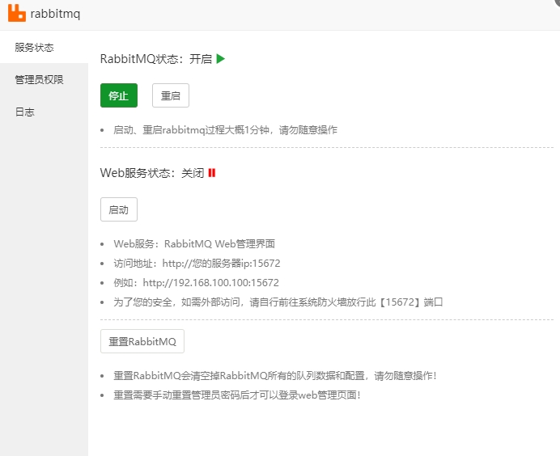Switch to the 管理员权限 tab
Image resolution: width=560 pixels, height=456 pixels.
(x=44, y=79)
